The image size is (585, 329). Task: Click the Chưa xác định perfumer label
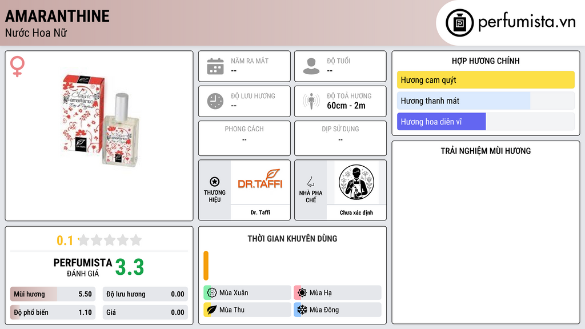[356, 212]
